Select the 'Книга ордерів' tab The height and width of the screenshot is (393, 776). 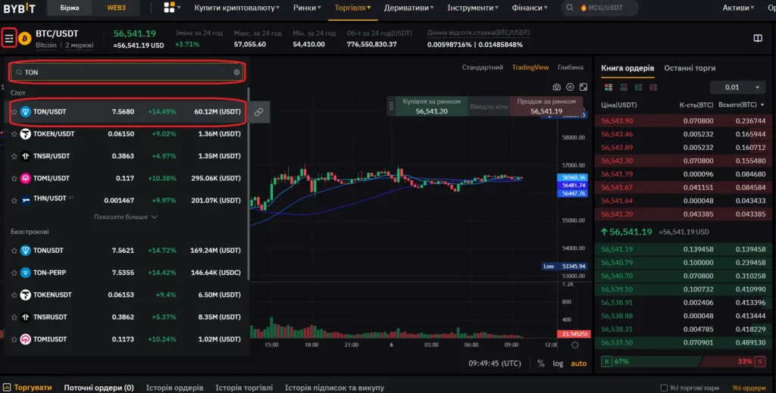point(627,68)
